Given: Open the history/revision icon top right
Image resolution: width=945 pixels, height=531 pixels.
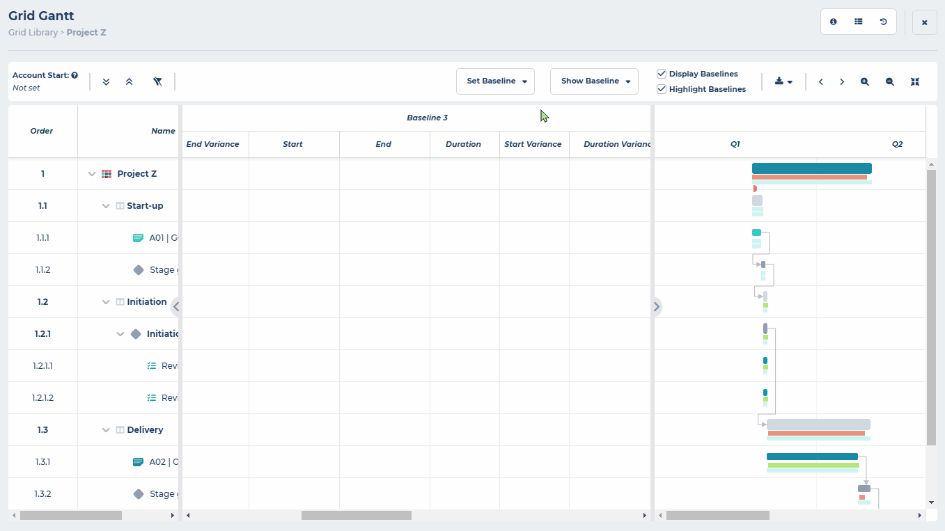Looking at the screenshot, I should coord(883,22).
